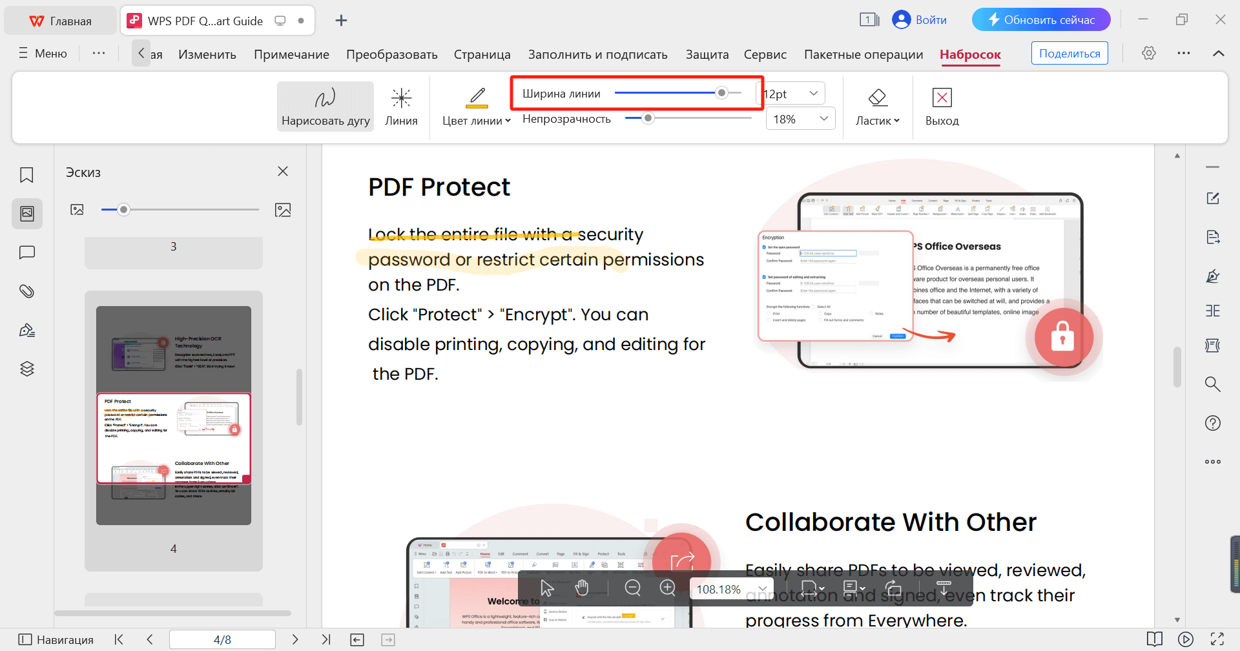Image resolution: width=1240 pixels, height=651 pixels.
Task: Open the Ластик eraser options dropdown
Action: click(878, 105)
